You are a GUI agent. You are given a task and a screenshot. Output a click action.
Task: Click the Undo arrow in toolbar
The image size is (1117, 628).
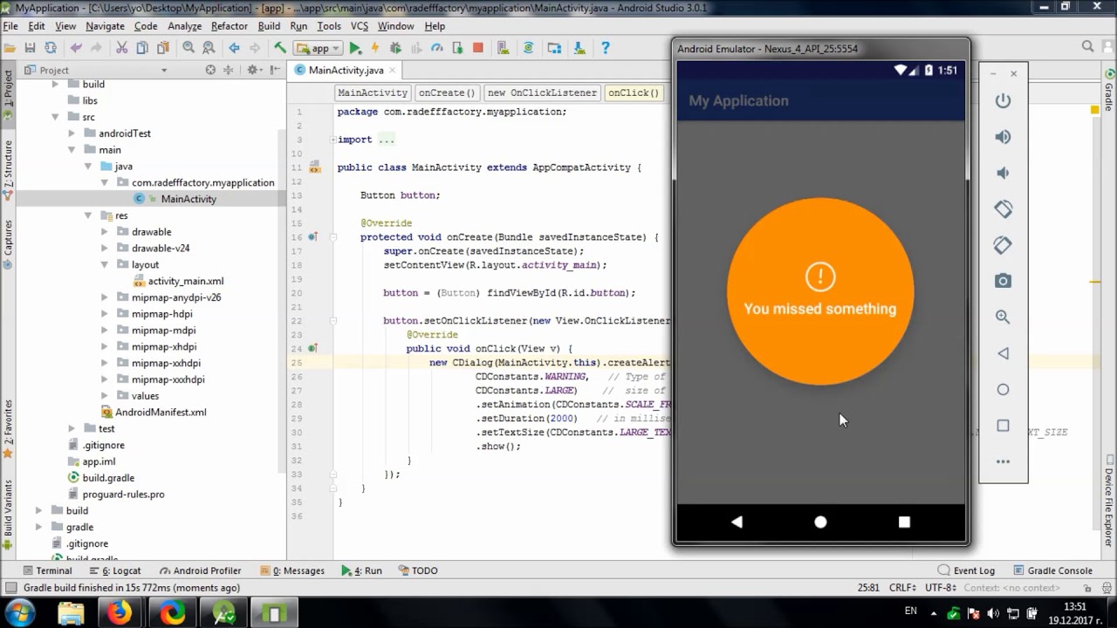(76, 48)
